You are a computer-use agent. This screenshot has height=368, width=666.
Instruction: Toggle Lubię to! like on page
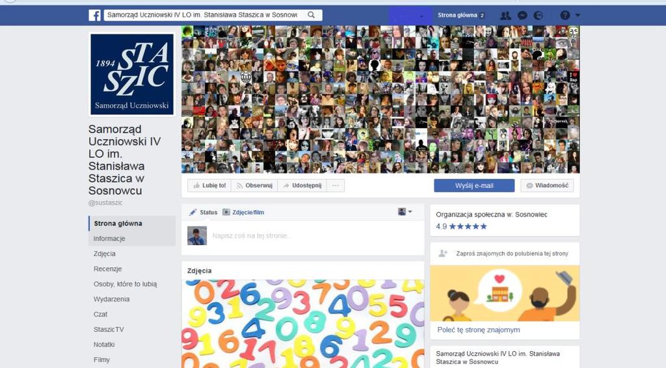tap(209, 185)
